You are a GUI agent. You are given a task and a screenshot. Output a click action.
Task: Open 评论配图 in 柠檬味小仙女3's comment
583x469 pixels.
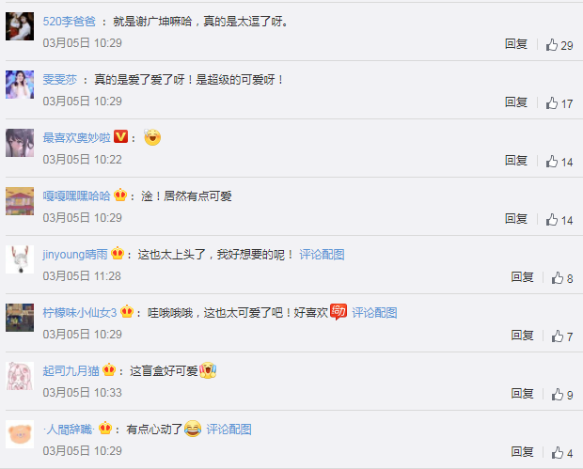point(374,313)
